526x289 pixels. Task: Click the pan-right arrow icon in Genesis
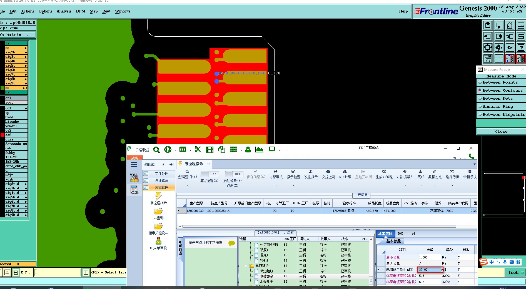[x=499, y=36]
